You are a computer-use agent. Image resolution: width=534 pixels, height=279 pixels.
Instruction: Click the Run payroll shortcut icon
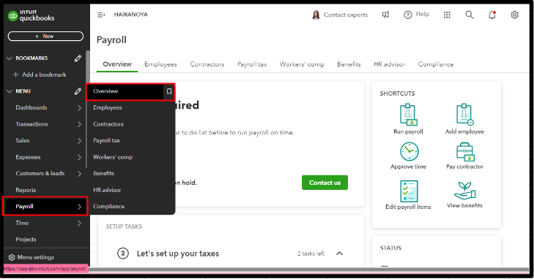tap(408, 115)
